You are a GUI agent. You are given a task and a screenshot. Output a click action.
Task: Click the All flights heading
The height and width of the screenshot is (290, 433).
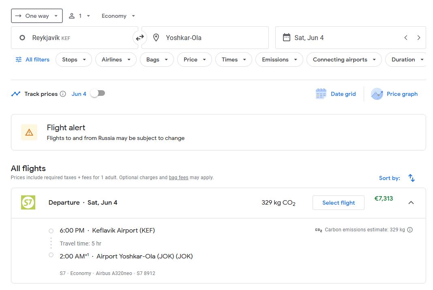click(x=28, y=168)
